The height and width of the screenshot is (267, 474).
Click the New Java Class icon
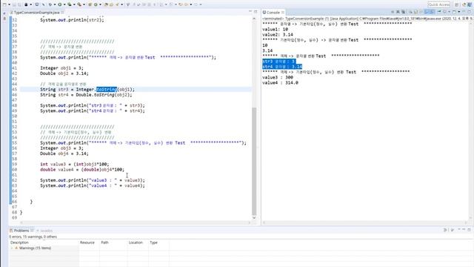click(96, 4)
